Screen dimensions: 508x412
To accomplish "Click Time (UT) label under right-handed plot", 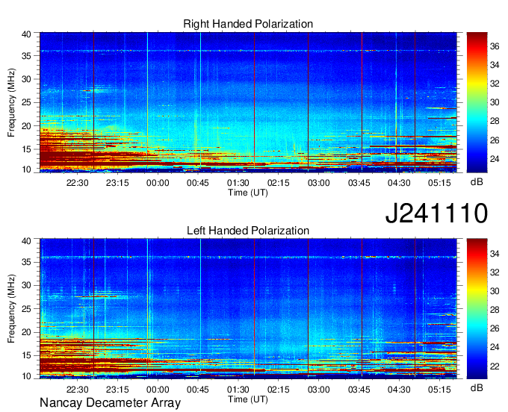I will click(x=248, y=193).
